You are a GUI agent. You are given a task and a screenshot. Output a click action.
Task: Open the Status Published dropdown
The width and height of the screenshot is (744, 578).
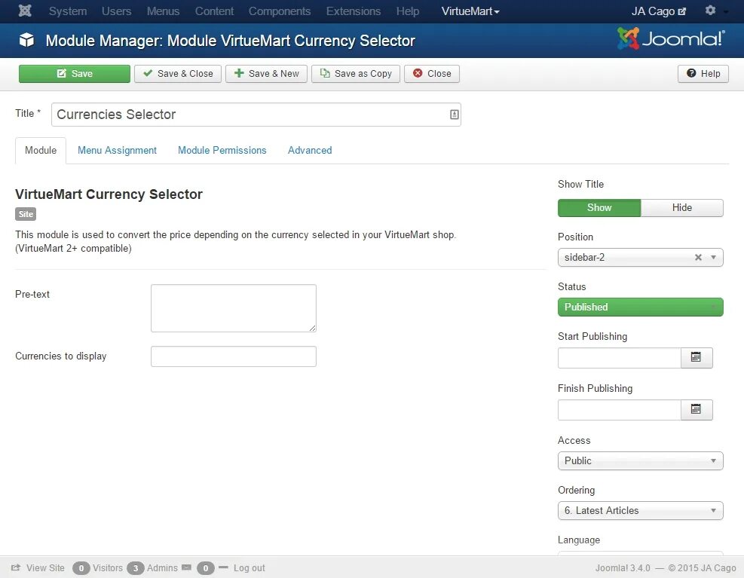(641, 307)
